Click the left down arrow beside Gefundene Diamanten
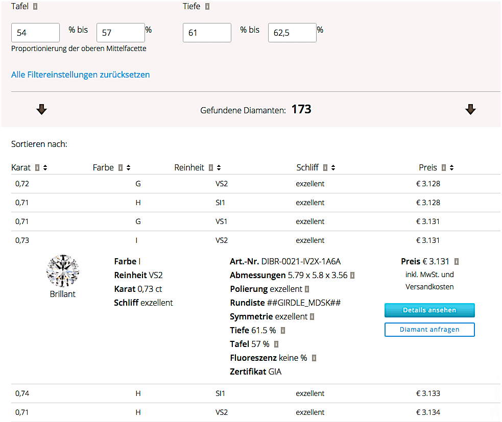This screenshot has height=422, width=502. (x=41, y=109)
